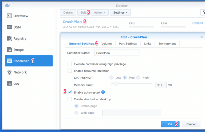Uncheck Enable auto-restart checkbox
205x132 pixels.
(x=70, y=92)
